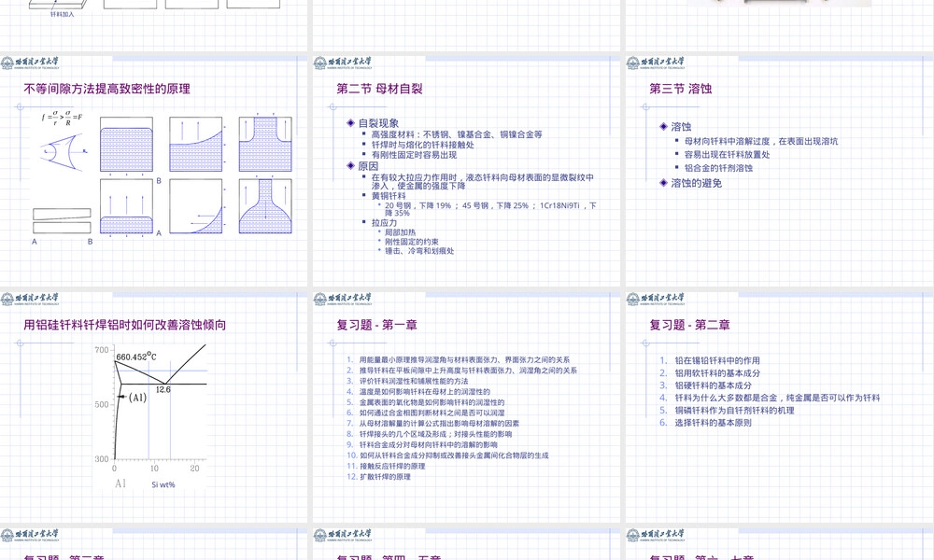934x560 pixels.
Task: Click the line 钎焊时与熔化的钎料接触处
Action: coord(422,145)
